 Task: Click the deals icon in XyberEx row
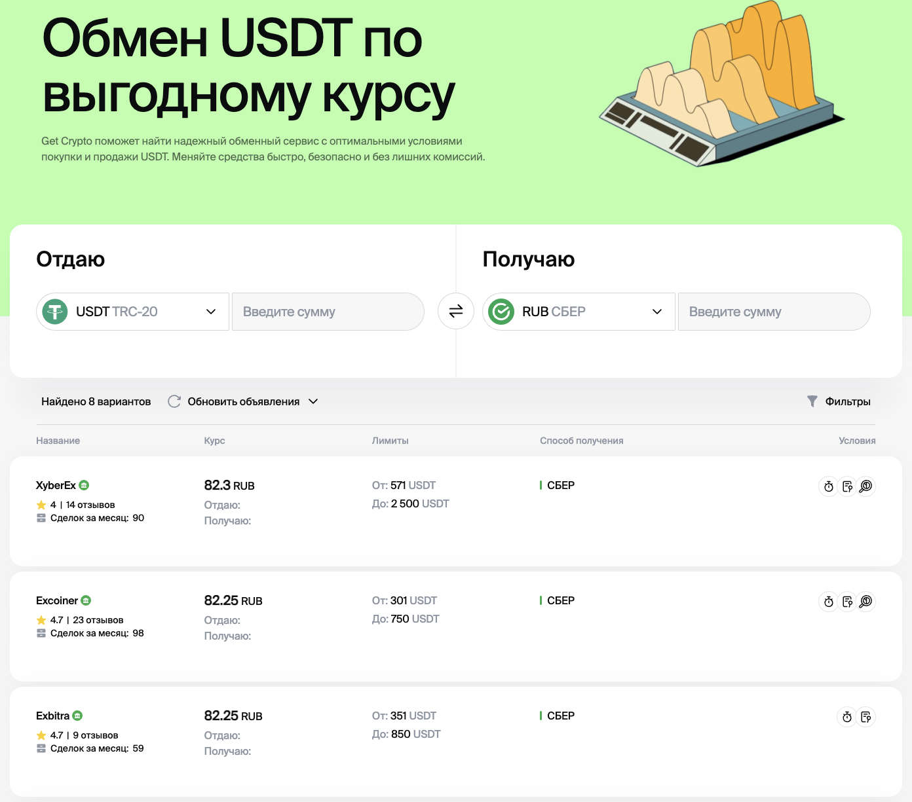click(41, 518)
